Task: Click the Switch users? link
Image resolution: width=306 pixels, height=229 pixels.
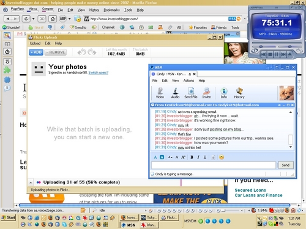Action: coord(99,73)
